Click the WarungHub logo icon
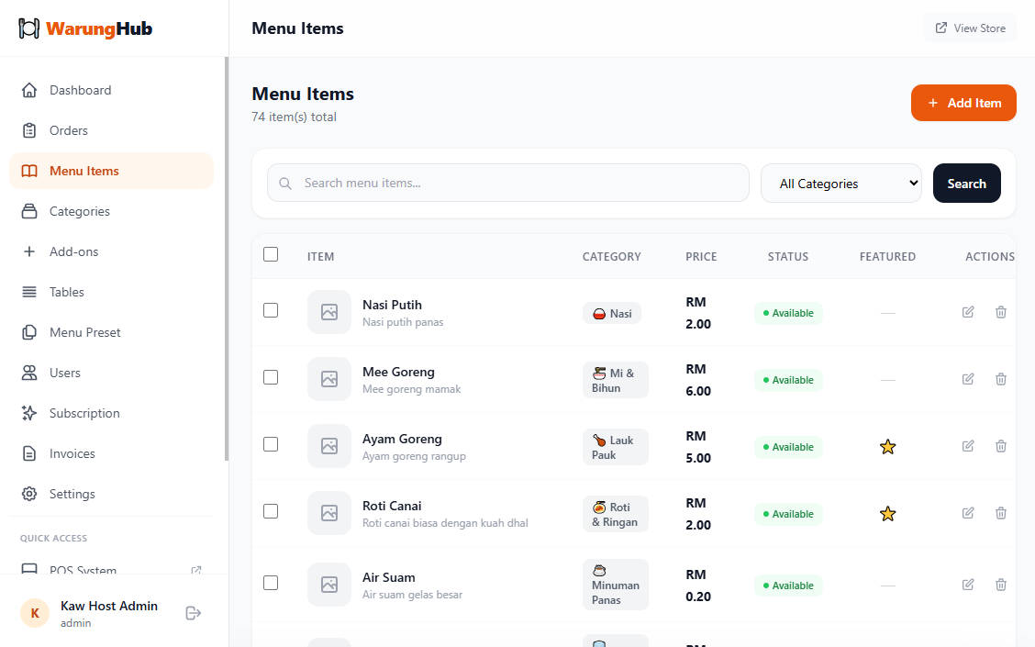 point(29,28)
